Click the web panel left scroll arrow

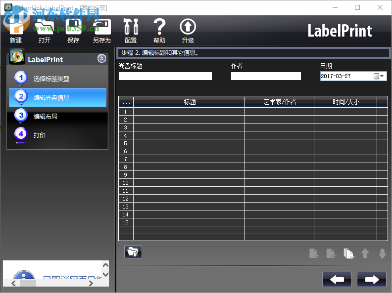14,283
